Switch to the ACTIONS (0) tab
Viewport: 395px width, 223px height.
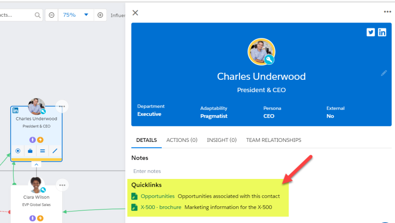182,140
